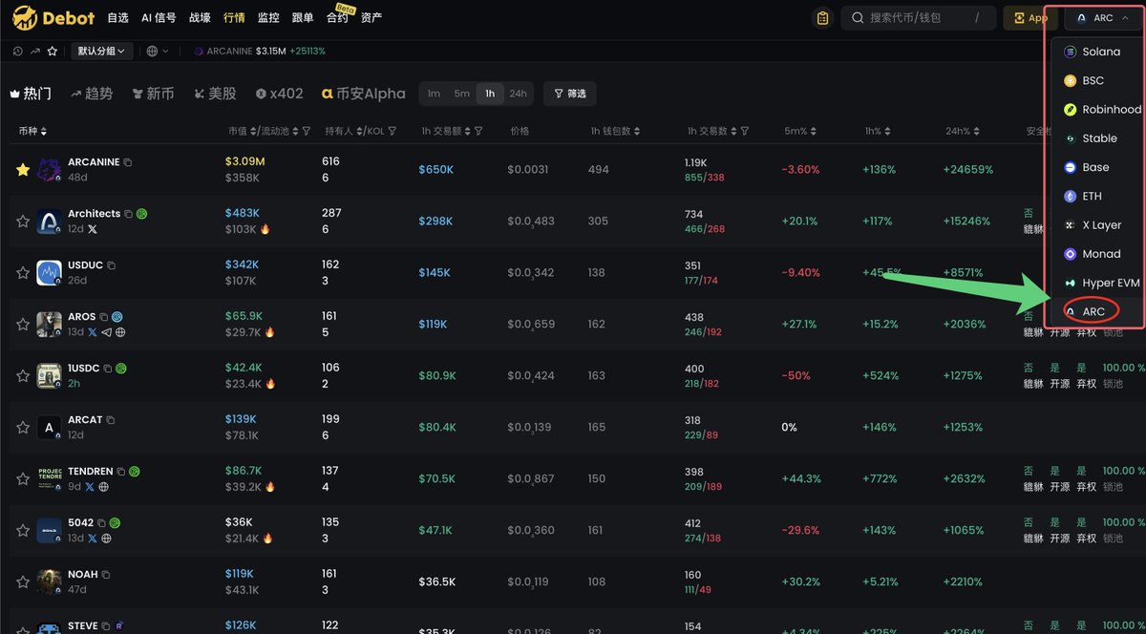Screen dimensions: 1146x634
Task: Open the x402 tab
Action: (279, 94)
